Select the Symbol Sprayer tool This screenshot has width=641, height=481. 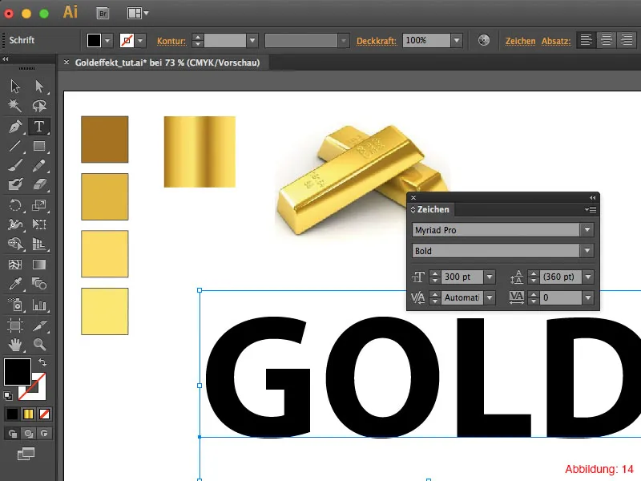(15, 305)
